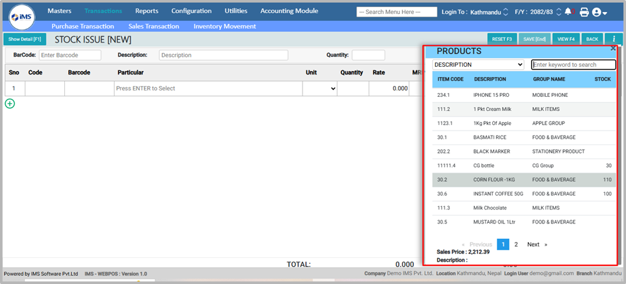This screenshot has width=626, height=284.
Task: Open the user profile account icon
Action: (599, 12)
